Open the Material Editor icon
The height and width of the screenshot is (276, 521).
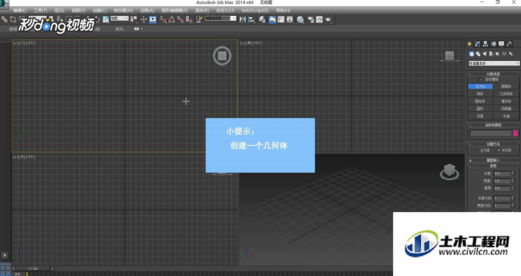300,19
